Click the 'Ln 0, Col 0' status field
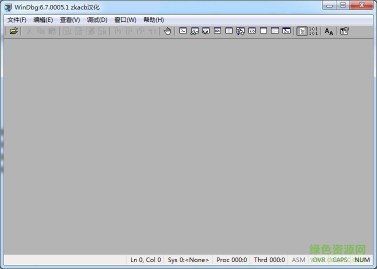 coord(145,260)
